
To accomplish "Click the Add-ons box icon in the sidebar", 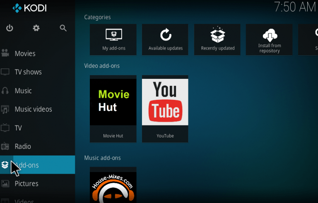I will [5, 165].
